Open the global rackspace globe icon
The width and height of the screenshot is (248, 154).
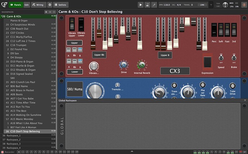tap(50, 5)
